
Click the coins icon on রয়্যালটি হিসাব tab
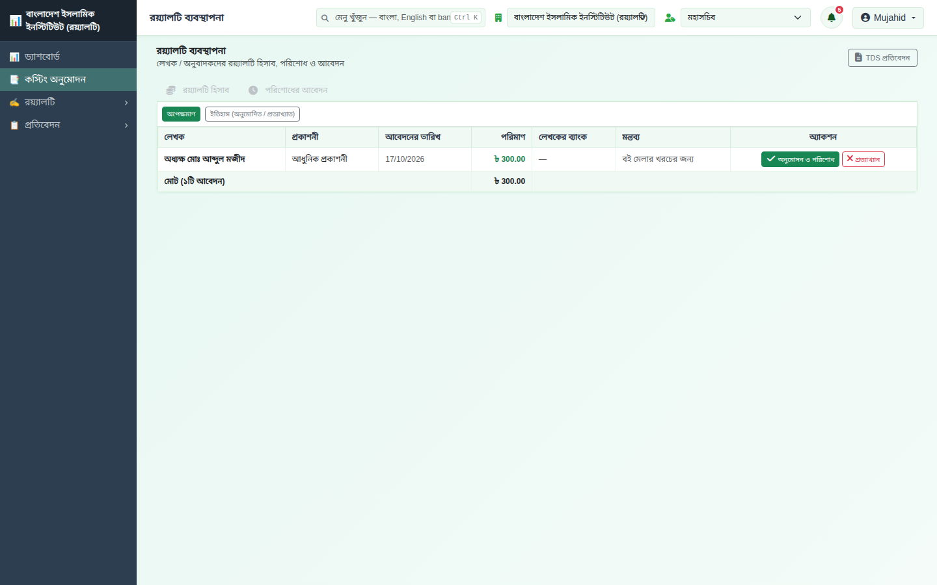coord(171,90)
